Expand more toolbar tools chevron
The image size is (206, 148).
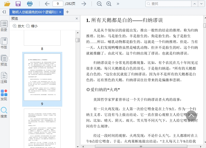(x=118, y=4)
